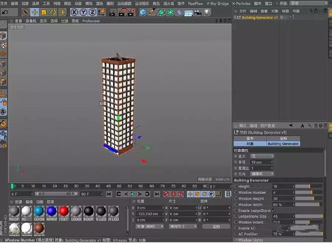Click the Undo arrow icon
Viewport: 332px width, 243px height.
[5, 12]
